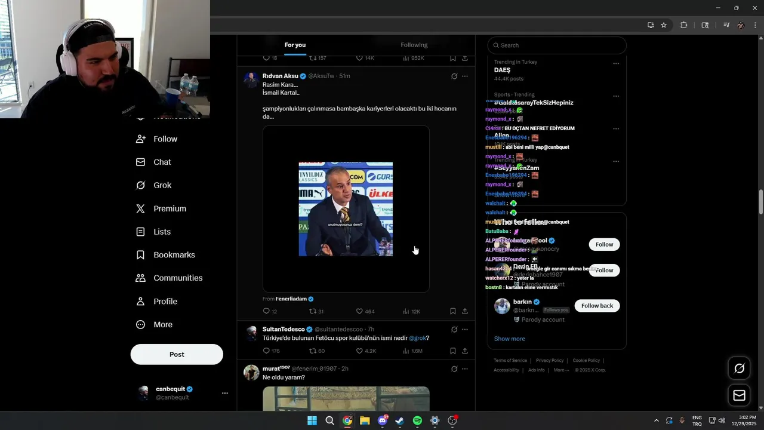The width and height of the screenshot is (764, 430).
Task: Open the Terms of Service link
Action: pyautogui.click(x=510, y=361)
